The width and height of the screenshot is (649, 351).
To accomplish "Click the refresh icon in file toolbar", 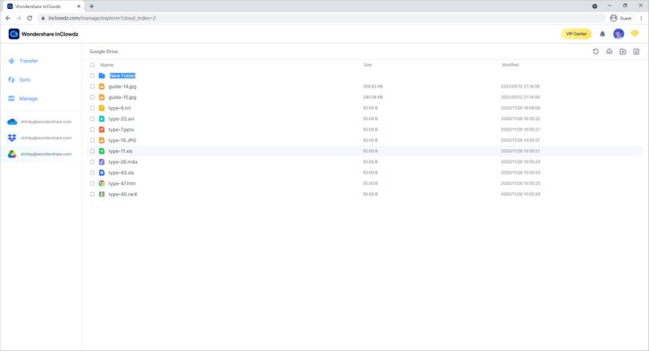I will click(x=595, y=52).
